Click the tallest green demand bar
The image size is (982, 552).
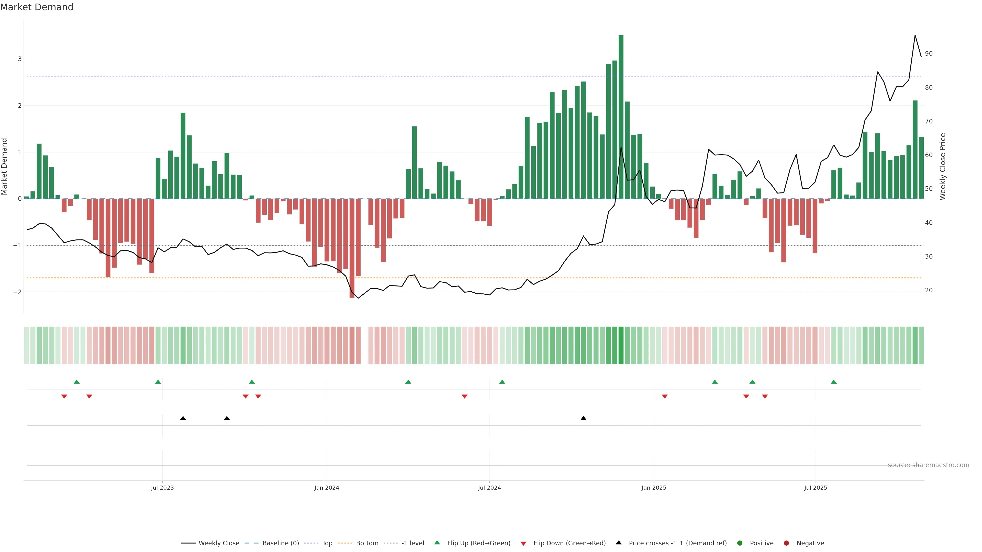pyautogui.click(x=621, y=114)
